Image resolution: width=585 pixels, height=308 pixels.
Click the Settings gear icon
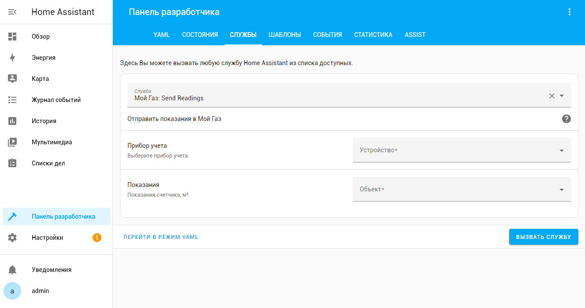point(12,238)
